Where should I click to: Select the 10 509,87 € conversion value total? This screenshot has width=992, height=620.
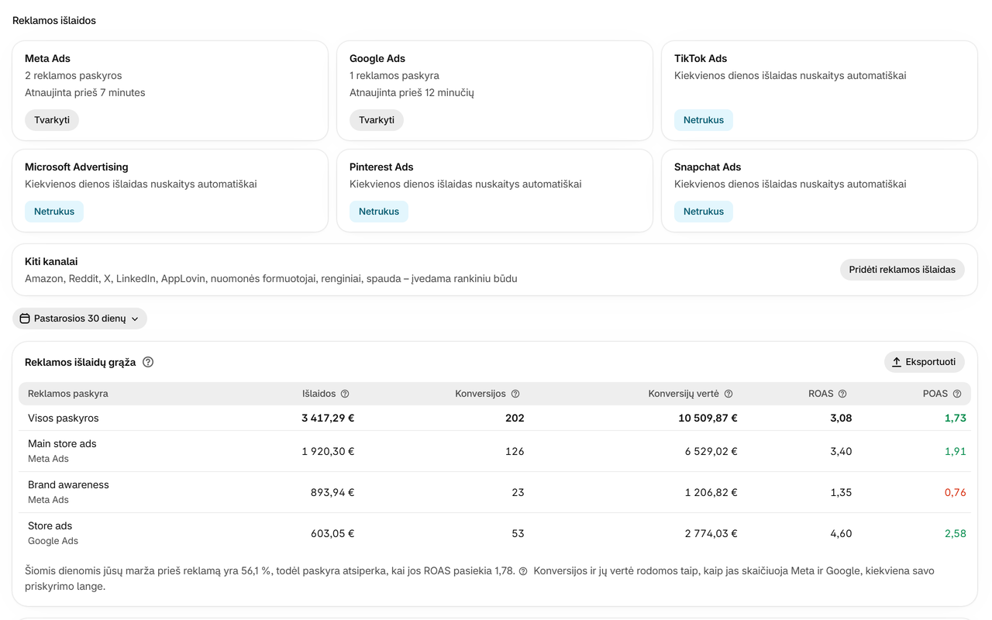coord(708,418)
